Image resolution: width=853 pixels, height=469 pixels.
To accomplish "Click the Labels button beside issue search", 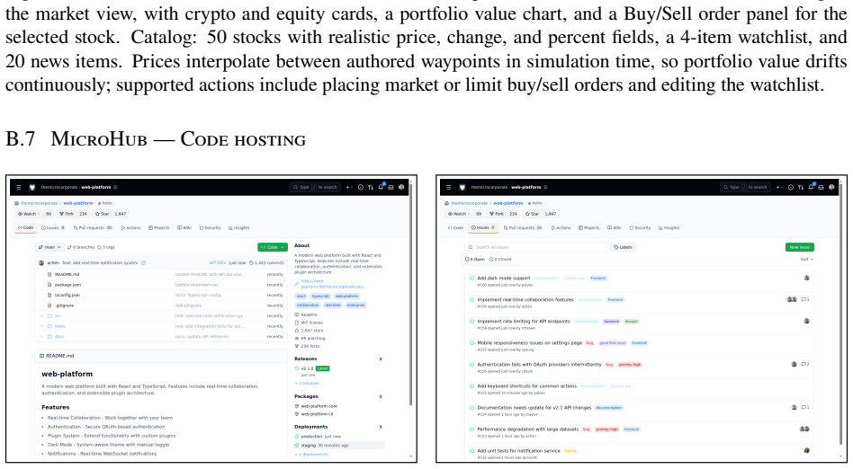I will [624, 247].
